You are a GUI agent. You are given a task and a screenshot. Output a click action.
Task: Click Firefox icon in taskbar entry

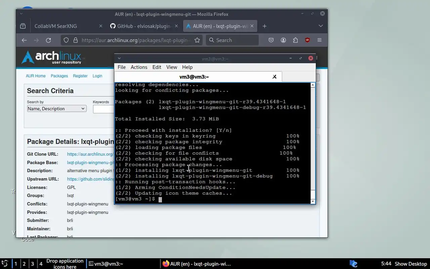coord(166,264)
